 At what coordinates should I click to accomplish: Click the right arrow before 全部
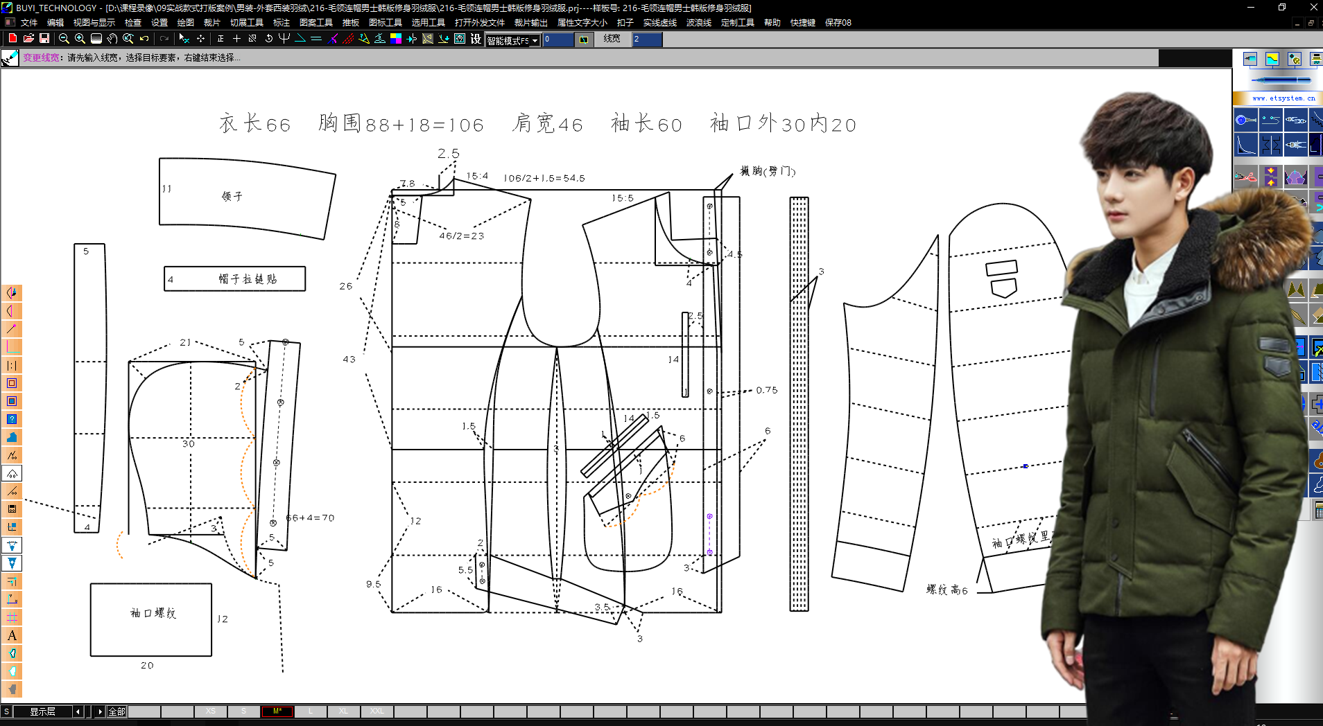(100, 711)
